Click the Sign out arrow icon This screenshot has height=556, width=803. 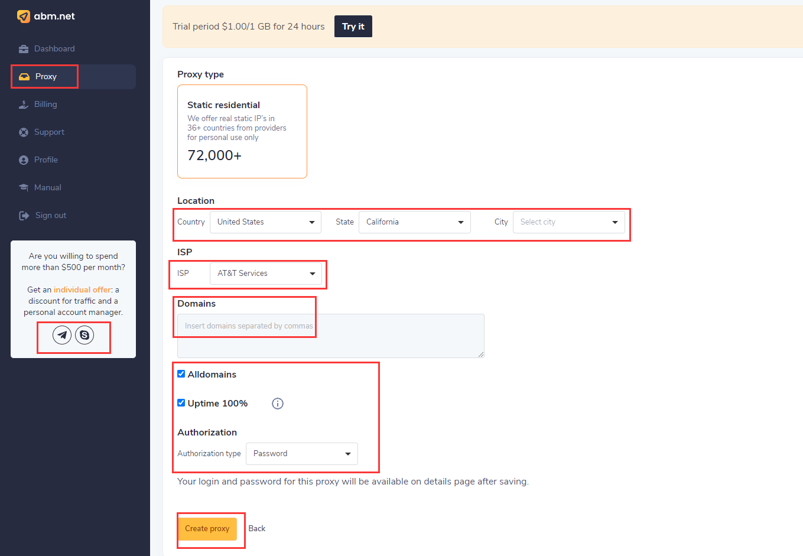point(24,216)
